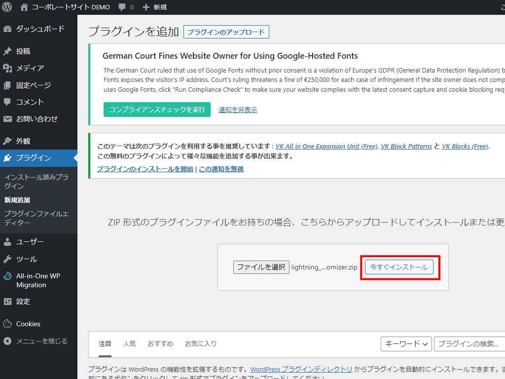Click the プラグインのインストールを開始 link
The image size is (505, 379).
[145, 169]
